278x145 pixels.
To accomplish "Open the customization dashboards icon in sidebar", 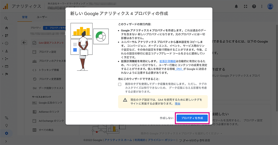I will [x=7, y=35].
